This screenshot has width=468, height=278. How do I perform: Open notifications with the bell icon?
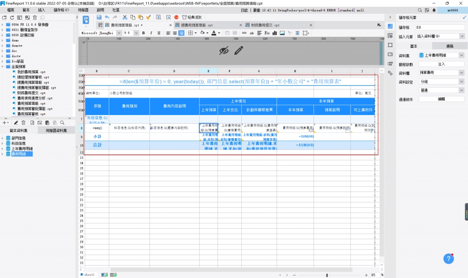[x=434, y=10]
